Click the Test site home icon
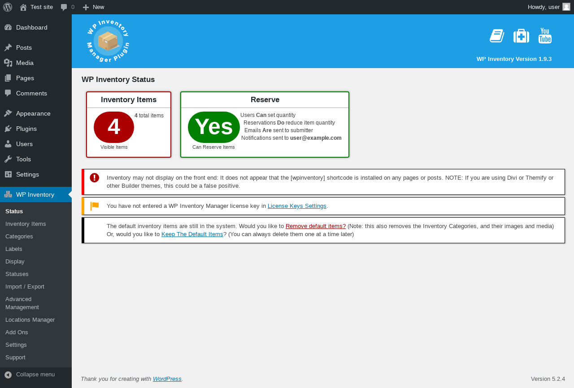 point(23,7)
